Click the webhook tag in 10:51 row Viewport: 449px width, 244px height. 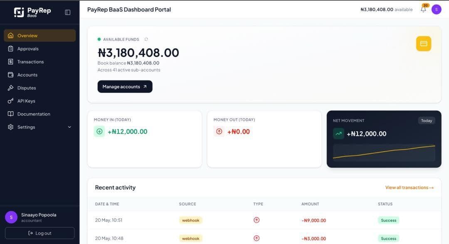pyautogui.click(x=191, y=220)
